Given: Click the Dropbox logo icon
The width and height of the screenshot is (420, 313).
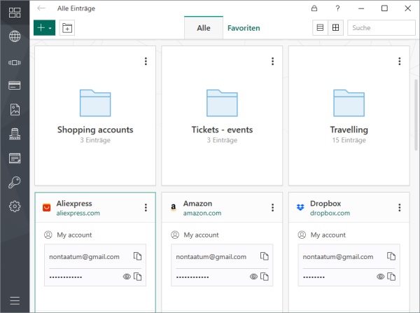Looking at the screenshot, I should pyautogui.click(x=300, y=207).
